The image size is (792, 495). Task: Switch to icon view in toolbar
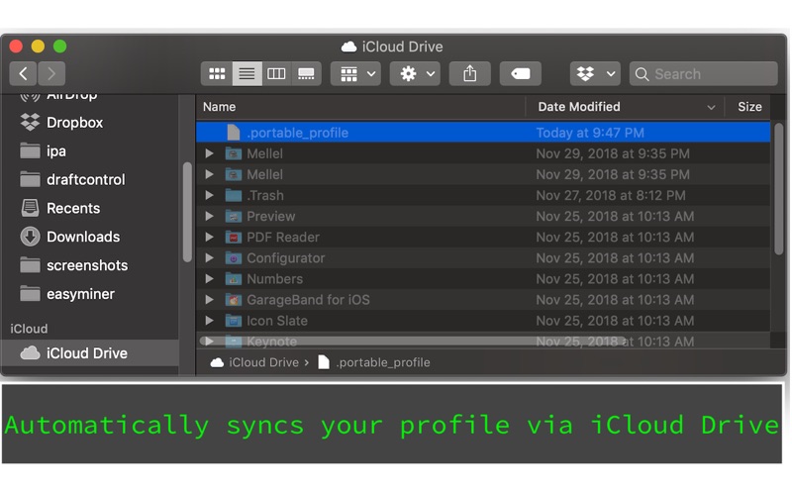click(x=217, y=73)
